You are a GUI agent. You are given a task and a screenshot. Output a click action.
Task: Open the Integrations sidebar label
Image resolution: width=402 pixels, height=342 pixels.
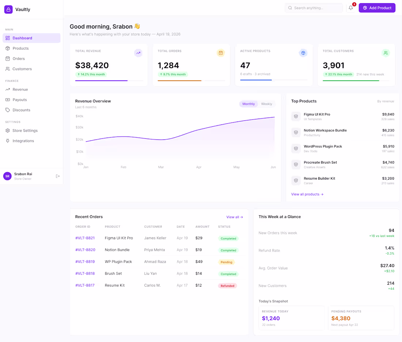(x=23, y=141)
